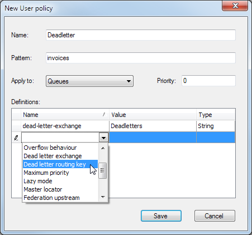The image size is (252, 235).
Task: Click into the Name field containing Deadletter
Action: [141, 35]
